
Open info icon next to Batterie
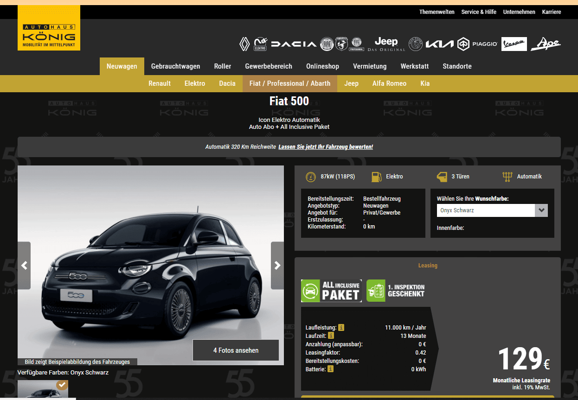[330, 369]
